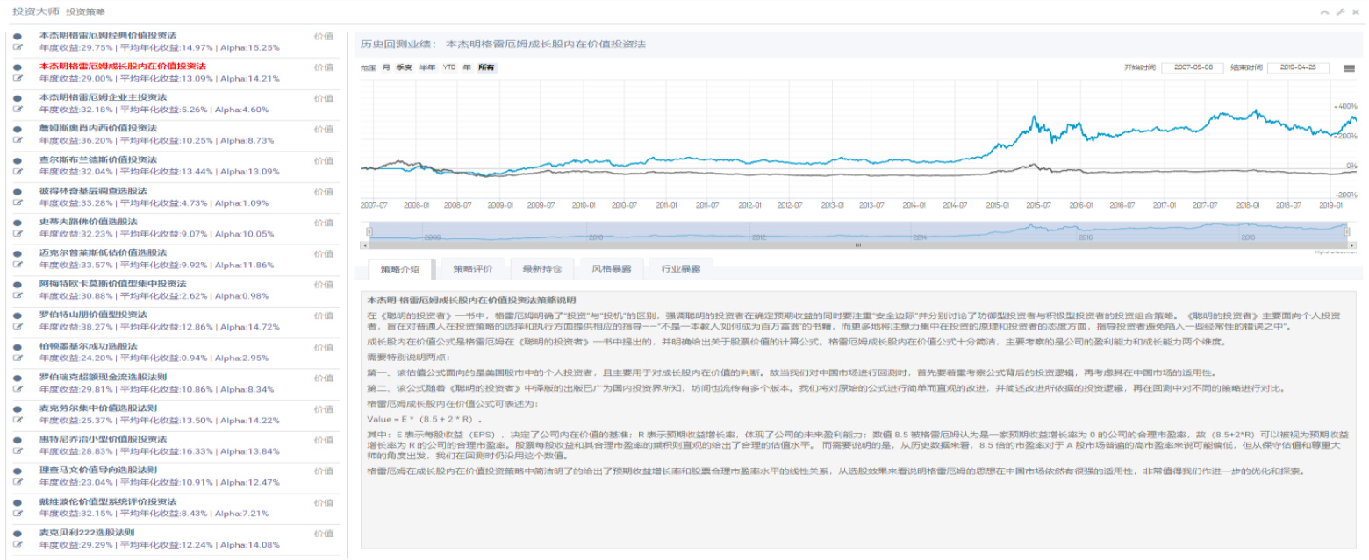Image resolution: width=1369 pixels, height=560 pixels.
Task: Collapse the panel with the chevron up icon
Action: 1325,11
